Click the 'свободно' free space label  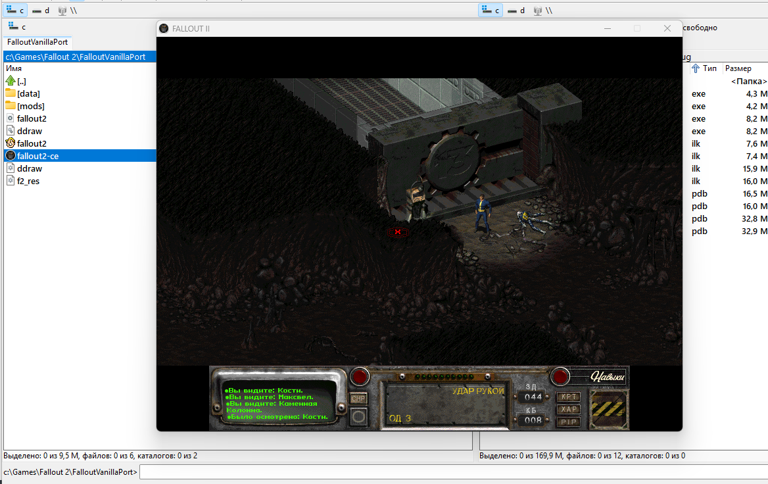tap(700, 28)
